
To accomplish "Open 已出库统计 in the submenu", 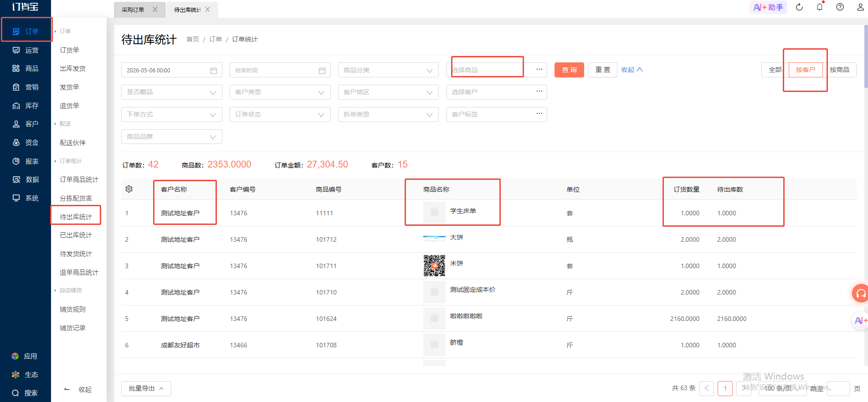I will coord(76,235).
